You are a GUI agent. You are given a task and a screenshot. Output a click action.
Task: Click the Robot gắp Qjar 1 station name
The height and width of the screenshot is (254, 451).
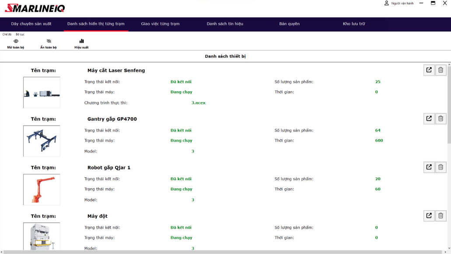click(109, 168)
